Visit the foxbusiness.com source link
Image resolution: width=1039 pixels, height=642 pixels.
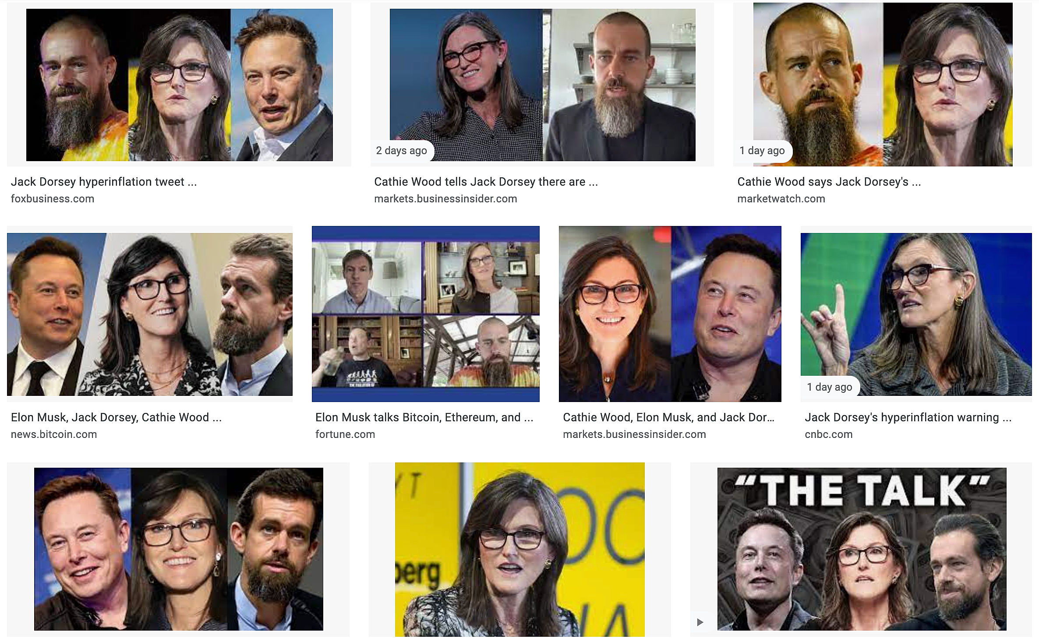pos(53,199)
